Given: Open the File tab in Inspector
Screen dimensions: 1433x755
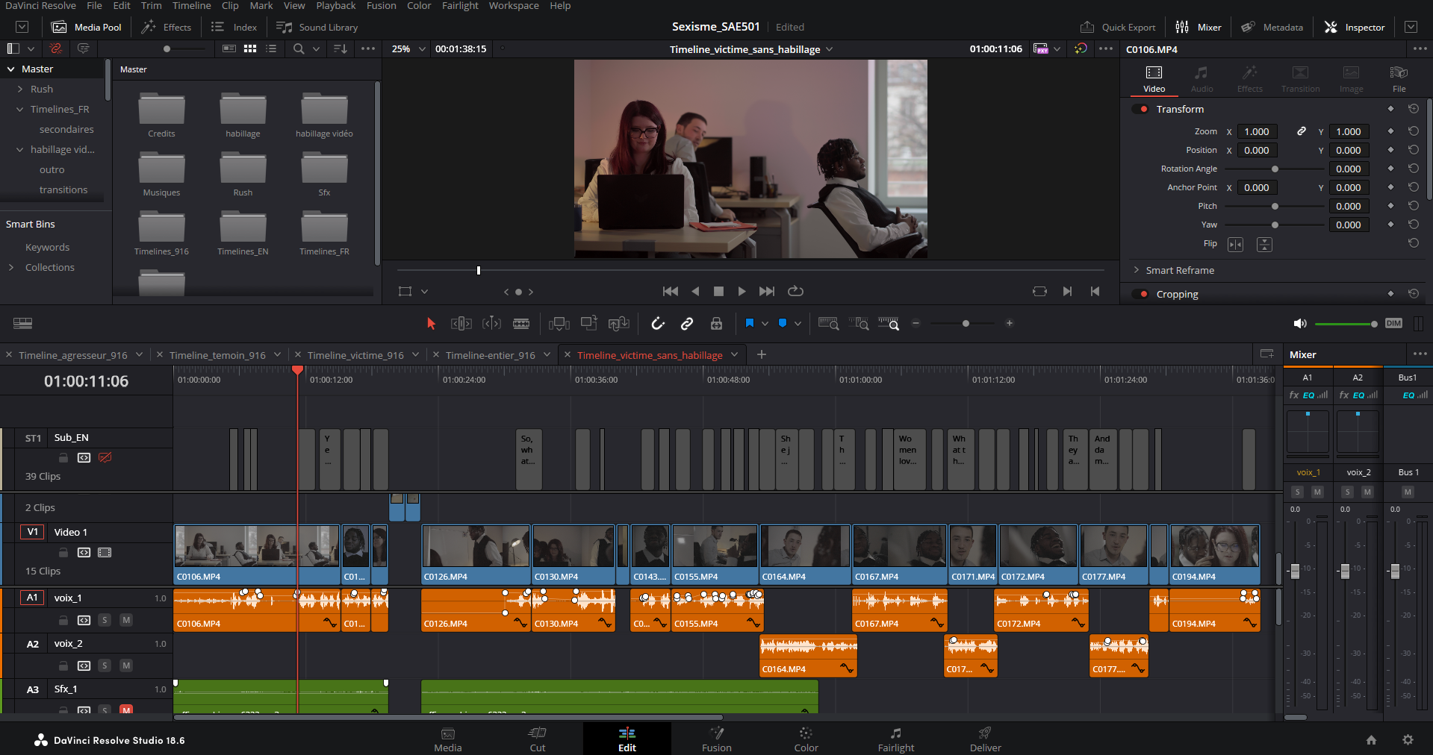Looking at the screenshot, I should pyautogui.click(x=1399, y=79).
